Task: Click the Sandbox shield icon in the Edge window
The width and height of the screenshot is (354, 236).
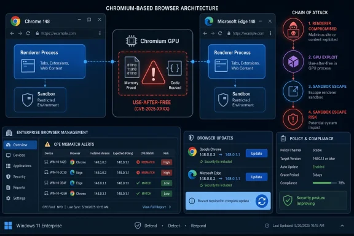Action: (x=223, y=100)
